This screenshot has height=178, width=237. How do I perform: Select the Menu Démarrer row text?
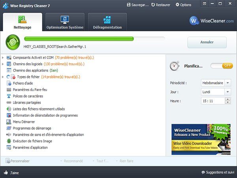pyautogui.click(x=24, y=122)
